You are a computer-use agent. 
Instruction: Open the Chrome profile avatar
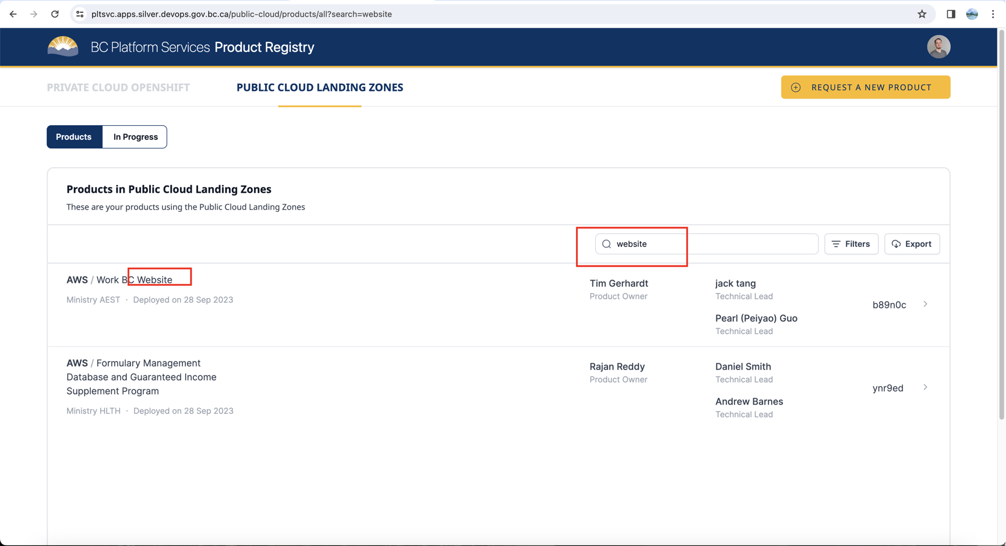tap(972, 14)
